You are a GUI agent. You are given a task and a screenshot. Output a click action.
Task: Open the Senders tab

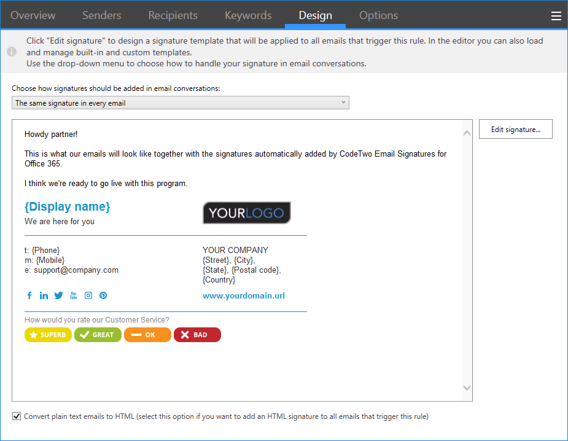101,15
